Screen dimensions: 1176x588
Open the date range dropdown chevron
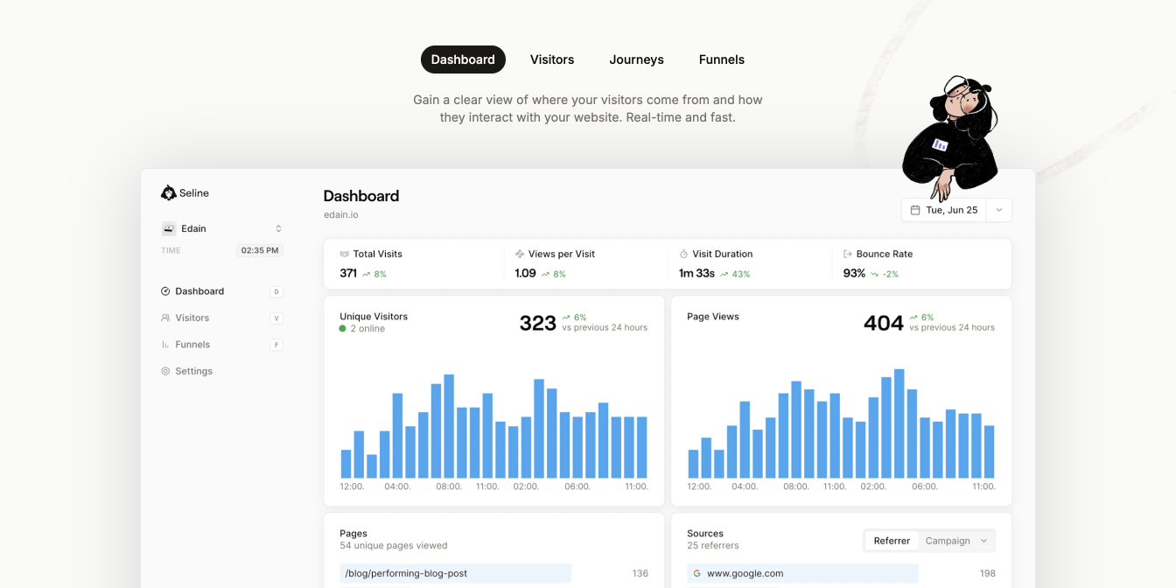tap(999, 210)
